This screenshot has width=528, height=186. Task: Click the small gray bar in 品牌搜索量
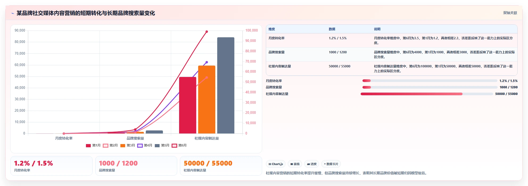tap(154, 132)
